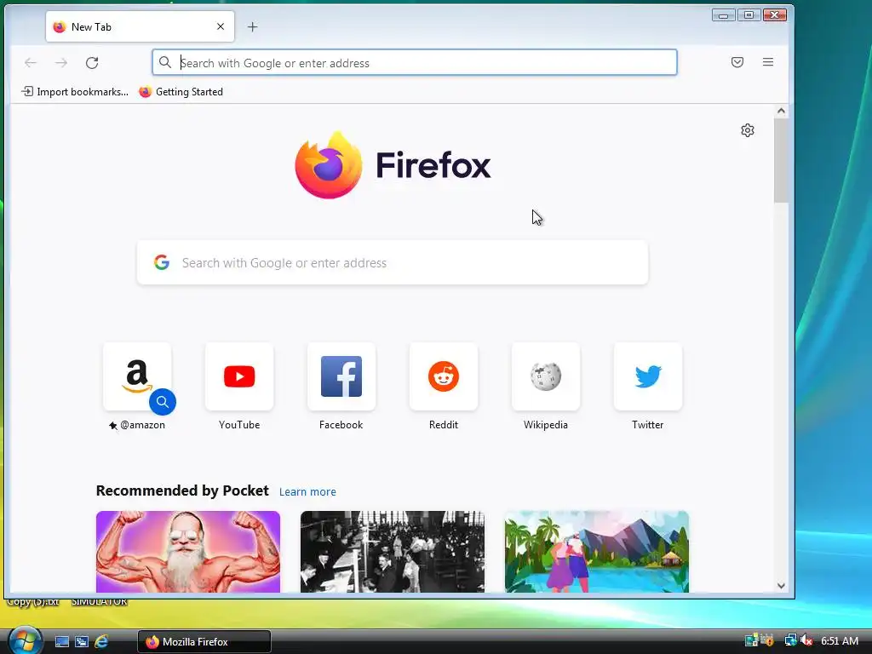Click the Google G icon in search box
This screenshot has height=654, width=872.
(x=162, y=262)
